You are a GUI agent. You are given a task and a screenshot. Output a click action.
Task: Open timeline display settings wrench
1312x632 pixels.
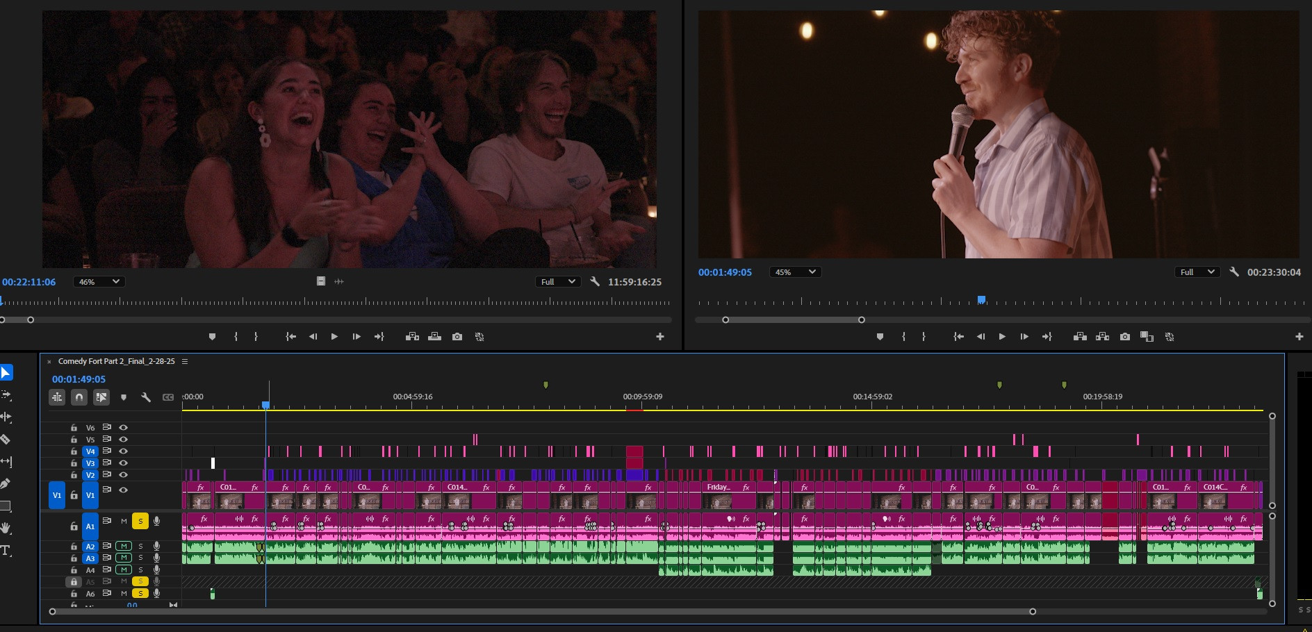[146, 397]
